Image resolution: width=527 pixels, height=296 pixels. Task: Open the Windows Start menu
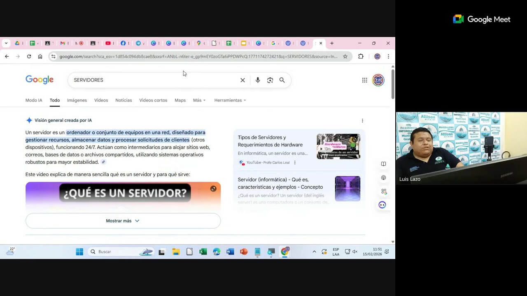point(79,252)
